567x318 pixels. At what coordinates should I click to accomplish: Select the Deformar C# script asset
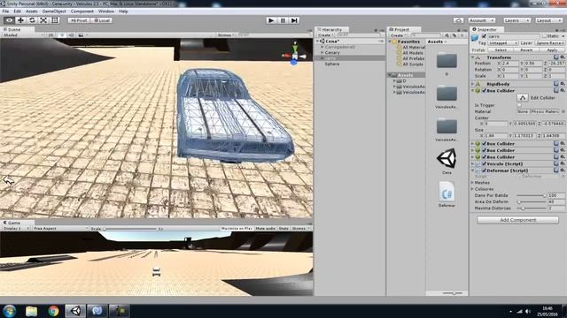[447, 192]
